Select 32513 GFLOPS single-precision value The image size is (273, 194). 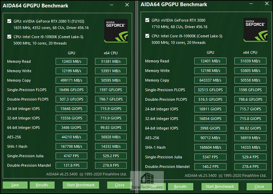coord(210,90)
